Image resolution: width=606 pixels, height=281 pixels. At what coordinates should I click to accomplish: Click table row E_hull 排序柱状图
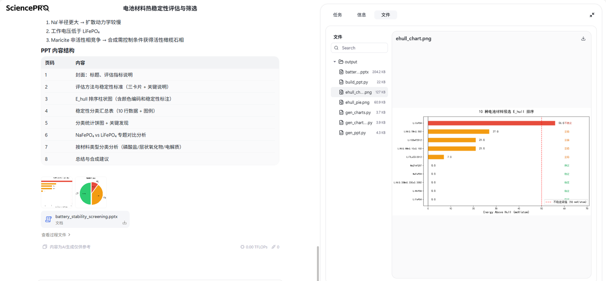160,99
